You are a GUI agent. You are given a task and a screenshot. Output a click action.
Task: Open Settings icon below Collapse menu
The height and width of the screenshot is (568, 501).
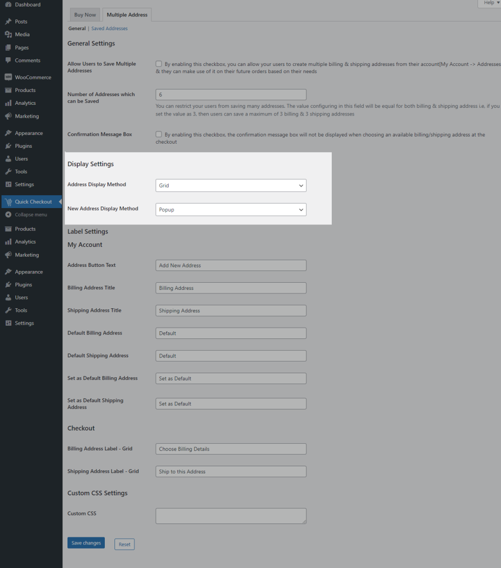coord(8,323)
